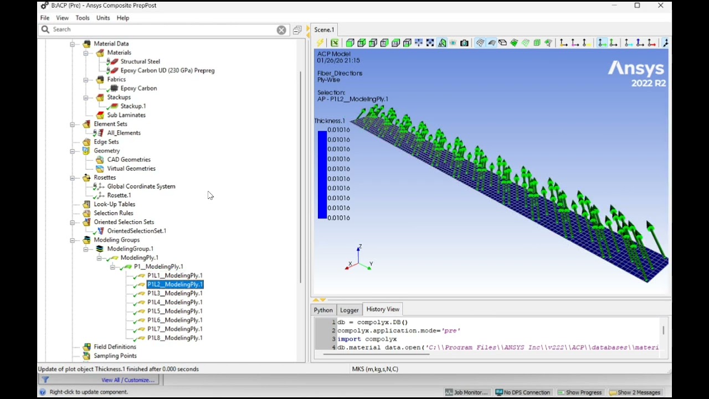
Task: Collapse the Fabrics subfolder
Action: pos(86,79)
